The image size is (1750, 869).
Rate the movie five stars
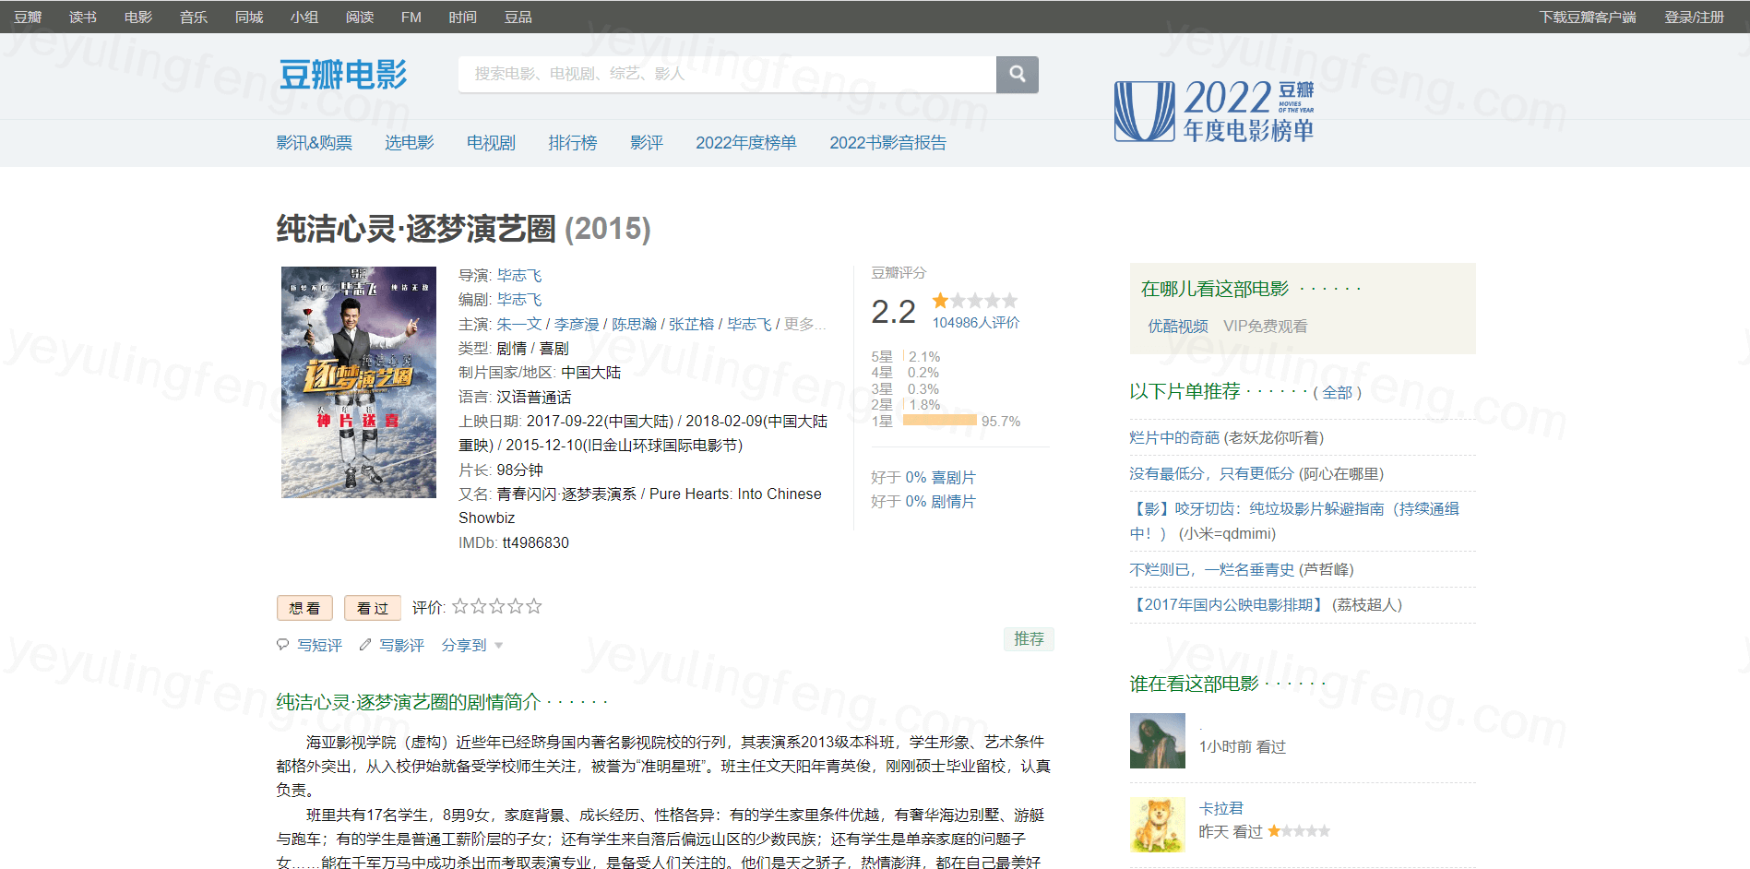click(x=533, y=606)
